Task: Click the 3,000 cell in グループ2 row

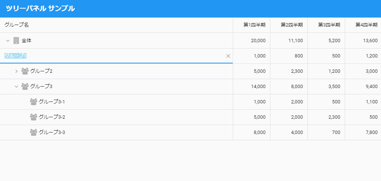Action: coord(363,71)
